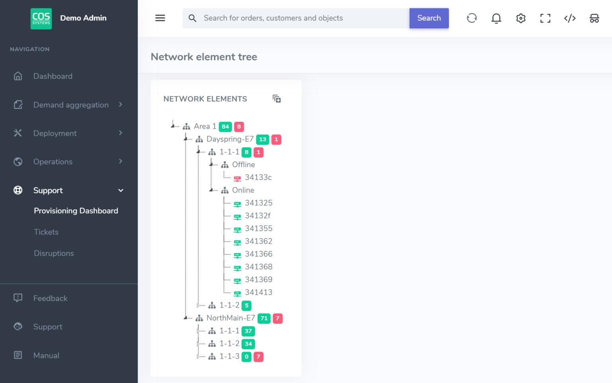
Task: Expand the 1-1-3 node under NorthMain-E7
Action: [198, 356]
